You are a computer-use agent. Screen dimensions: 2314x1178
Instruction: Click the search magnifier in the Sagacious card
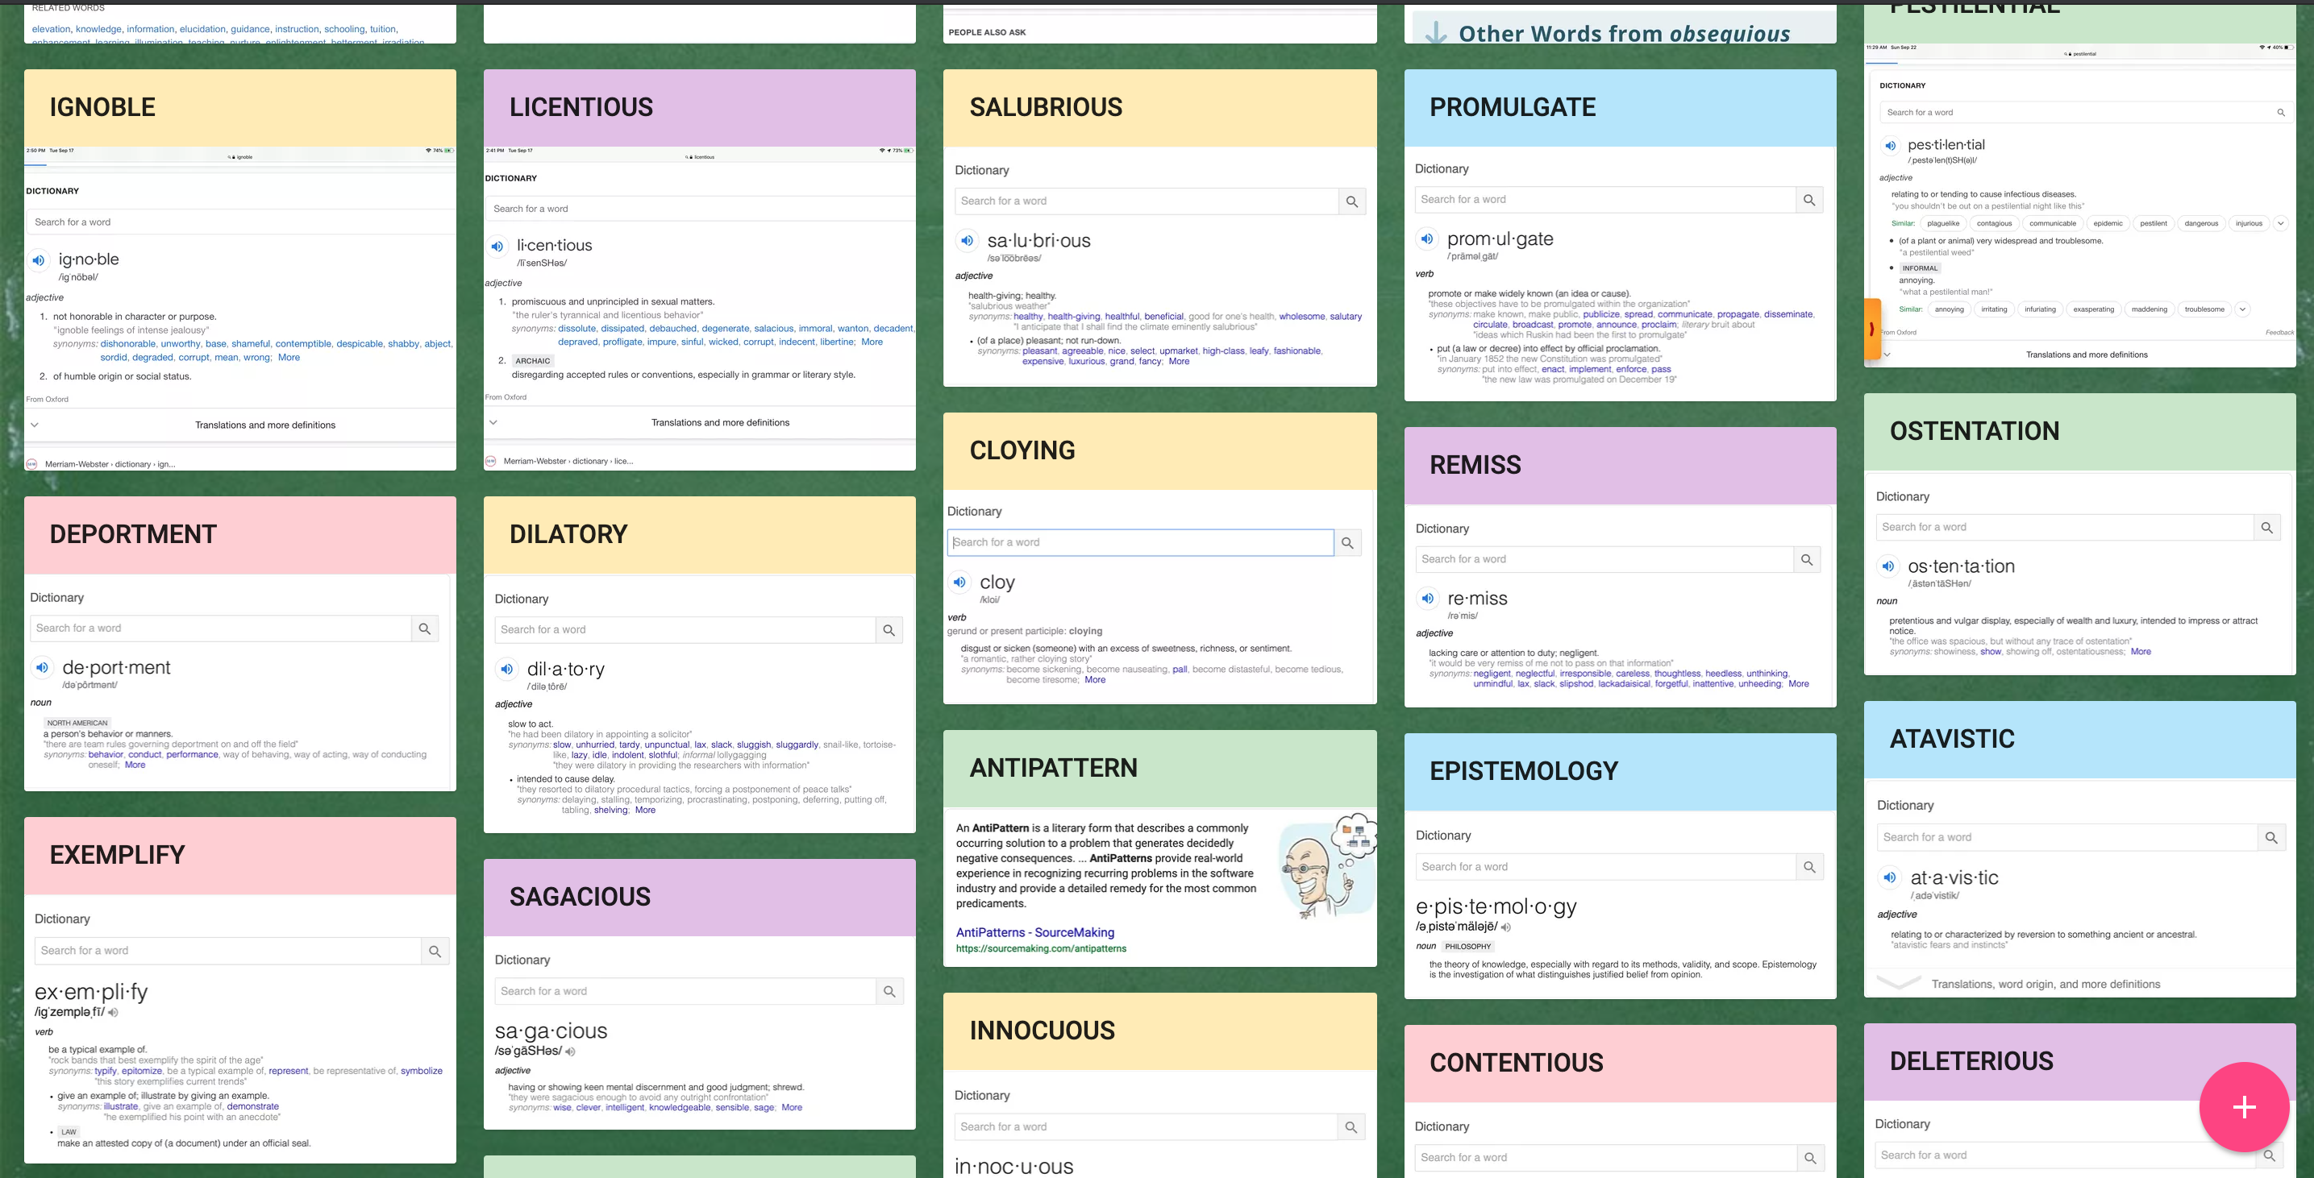coord(889,992)
